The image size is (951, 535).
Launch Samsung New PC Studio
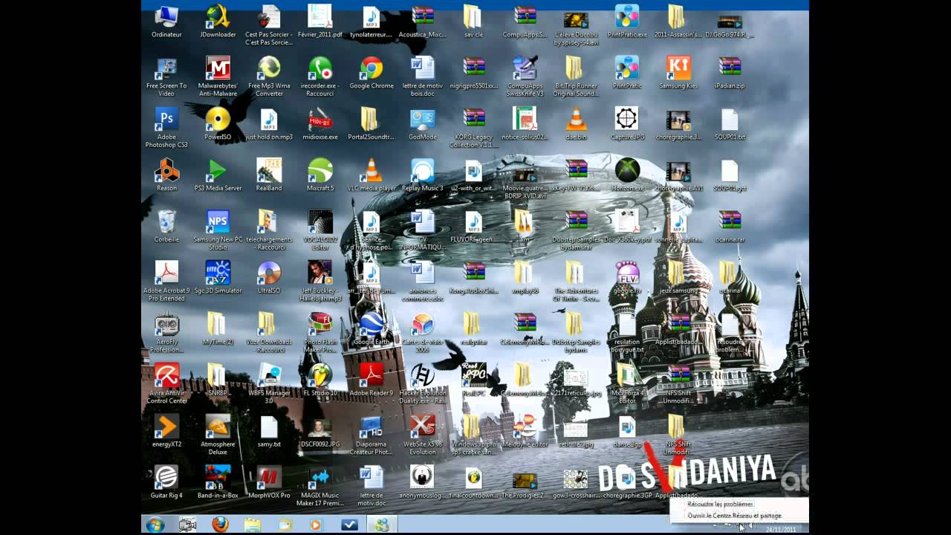[218, 230]
